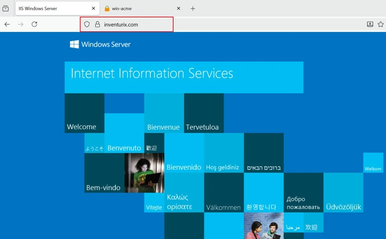The width and height of the screenshot is (386, 239).
Task: Click the forward navigation arrow
Action: [21, 24]
